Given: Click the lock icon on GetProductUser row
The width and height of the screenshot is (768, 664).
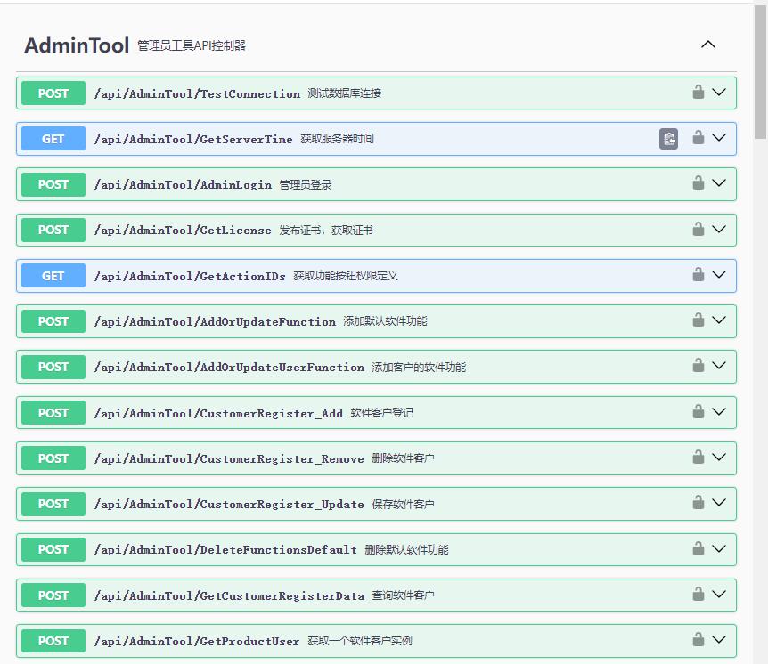Looking at the screenshot, I should click(x=699, y=640).
